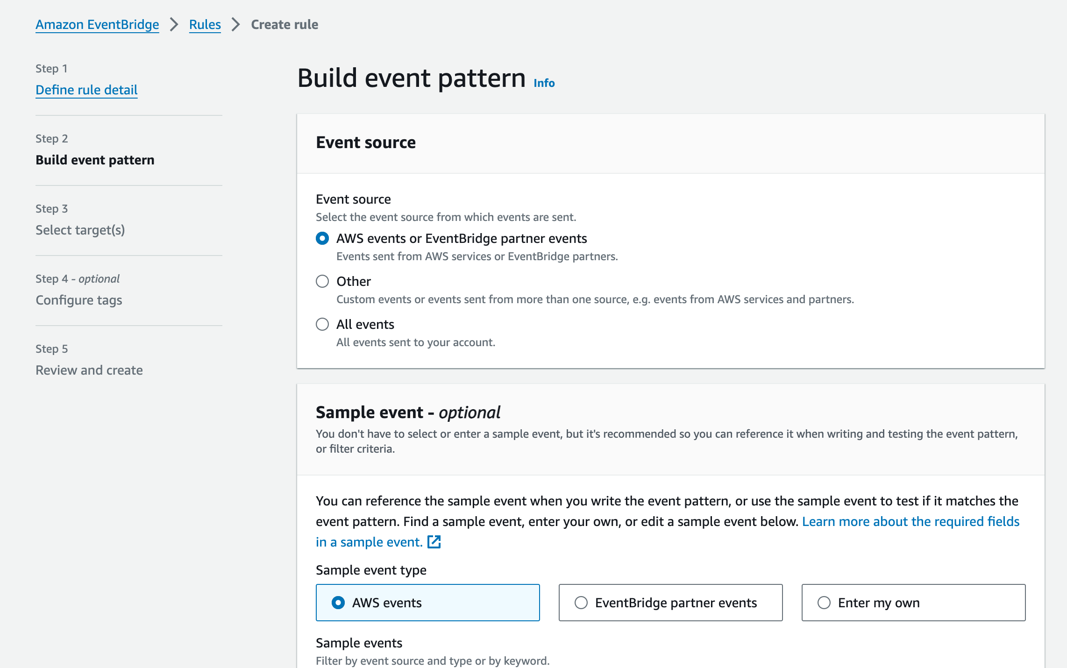This screenshot has width=1067, height=668.
Task: Click the 'Sample event type' label
Action: tap(371, 570)
